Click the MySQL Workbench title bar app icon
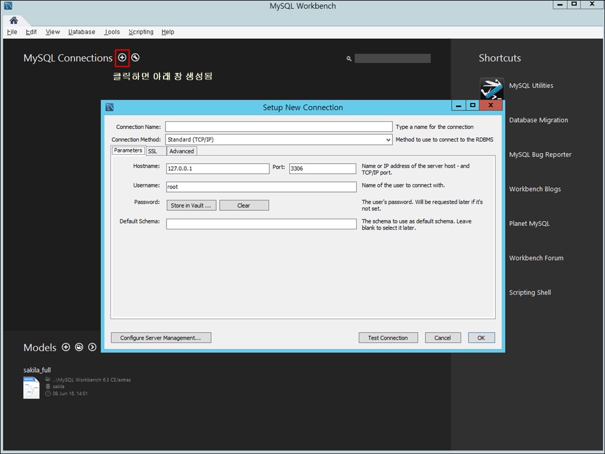605x454 pixels. pos(8,6)
